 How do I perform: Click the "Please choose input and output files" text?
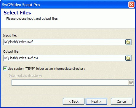[32, 19]
